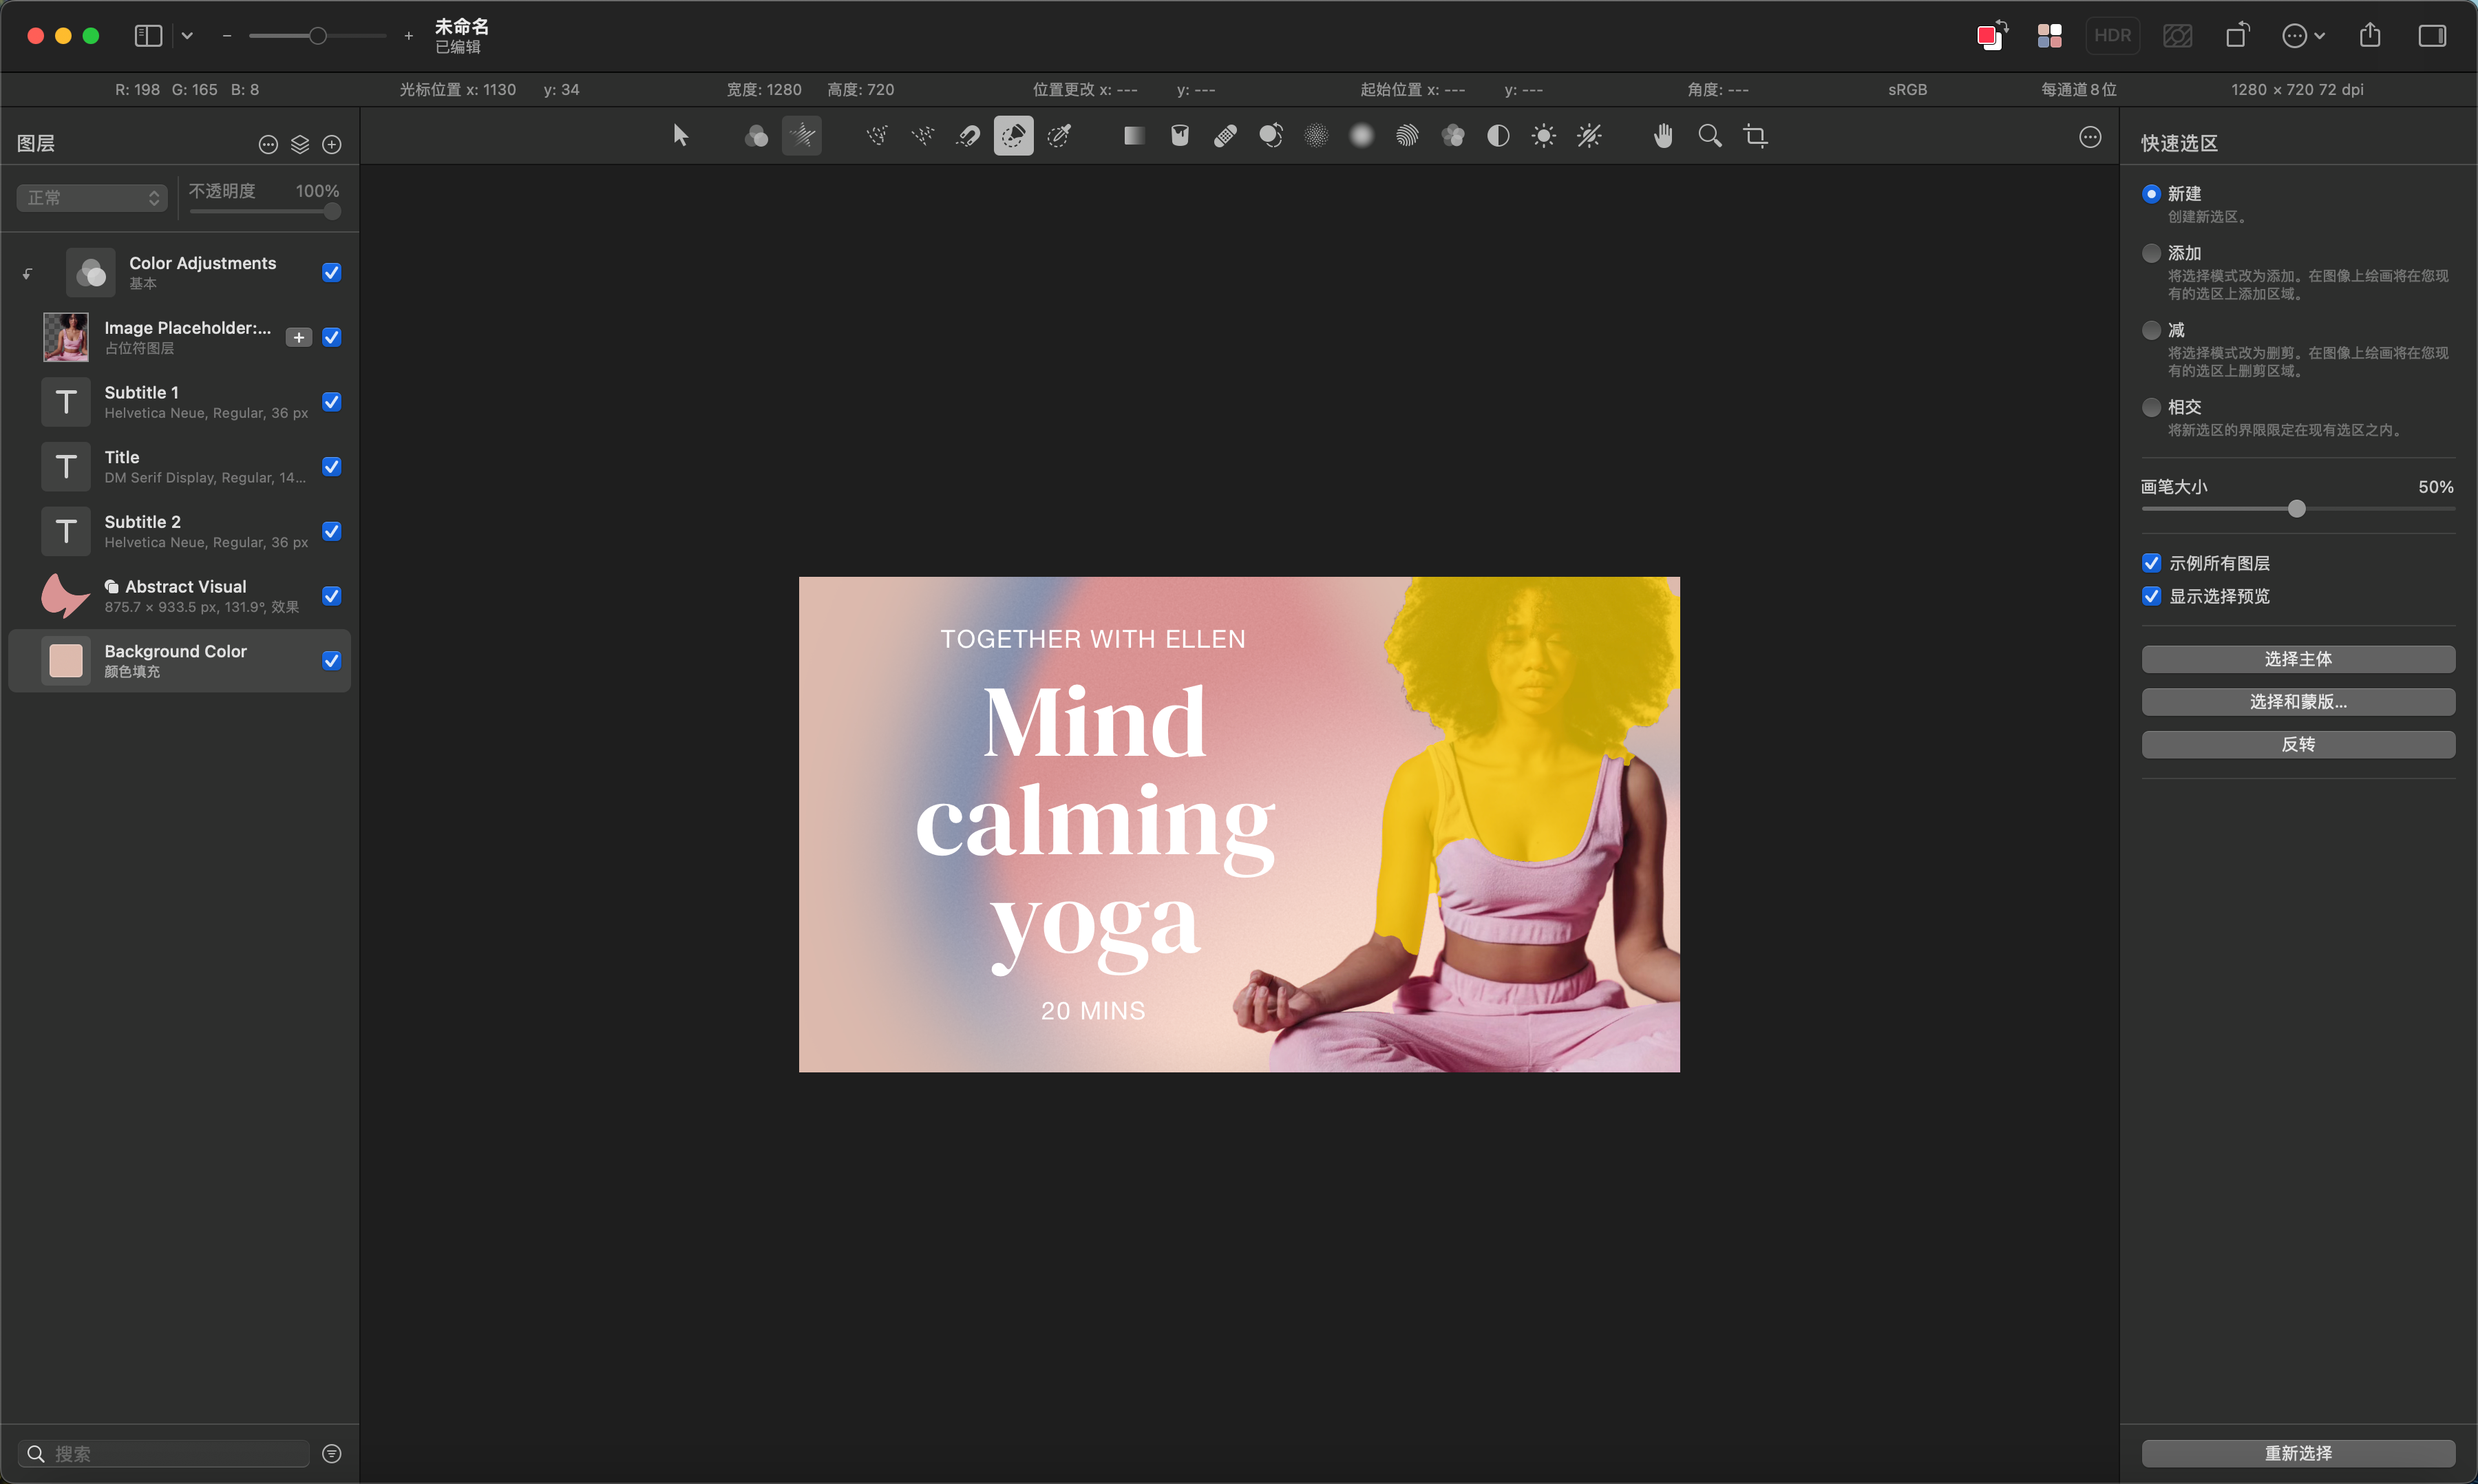Uncheck 示例所有图层 checkbox
The image size is (2478, 1484).
tap(2151, 563)
